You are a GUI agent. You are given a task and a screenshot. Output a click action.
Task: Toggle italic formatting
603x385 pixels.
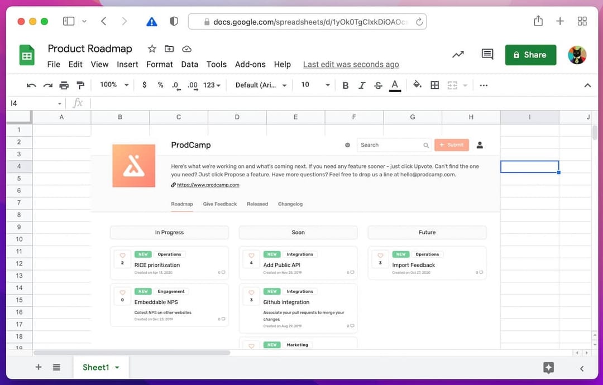[x=361, y=85]
